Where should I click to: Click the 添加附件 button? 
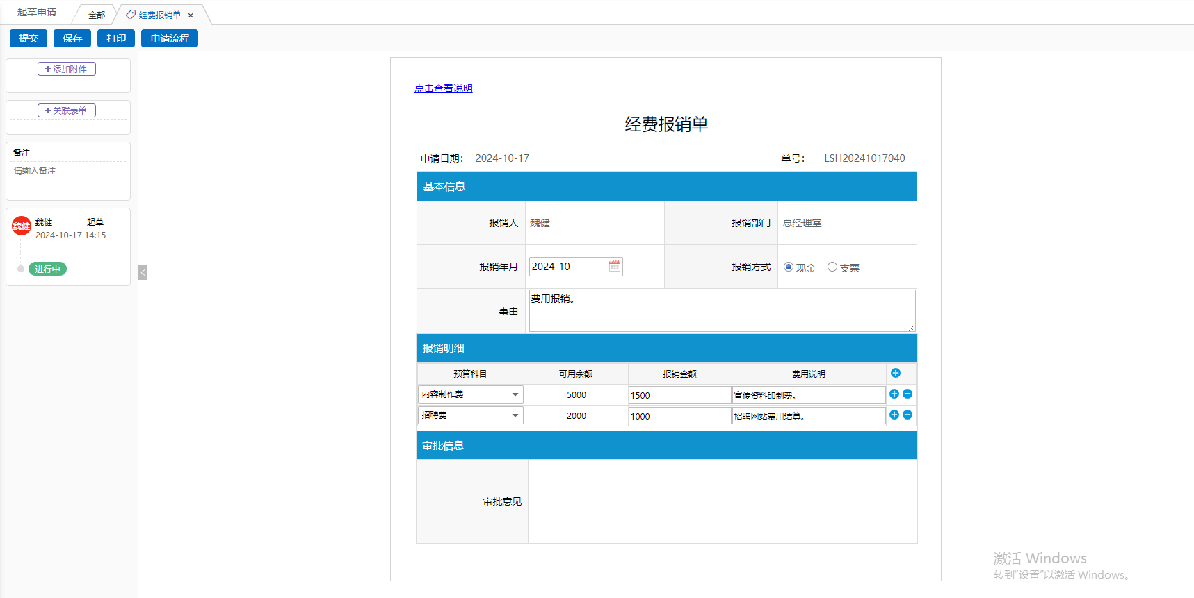point(67,69)
